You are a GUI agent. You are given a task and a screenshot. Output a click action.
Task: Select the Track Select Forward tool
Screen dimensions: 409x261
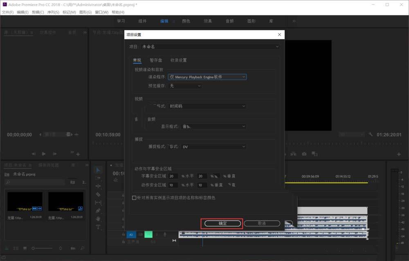98,178
